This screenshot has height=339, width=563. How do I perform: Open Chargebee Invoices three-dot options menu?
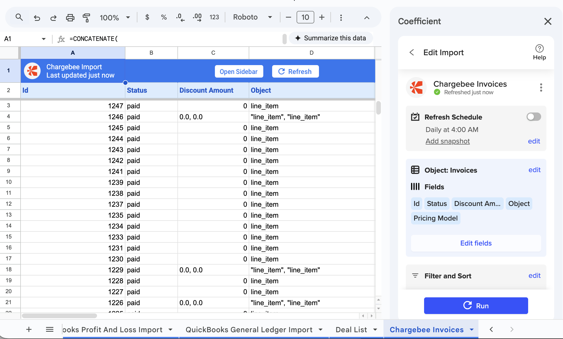(x=541, y=87)
